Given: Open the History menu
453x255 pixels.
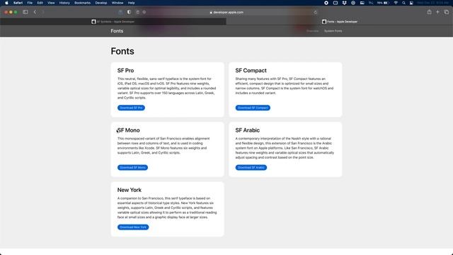Looking at the screenshot, I should click(64, 3).
